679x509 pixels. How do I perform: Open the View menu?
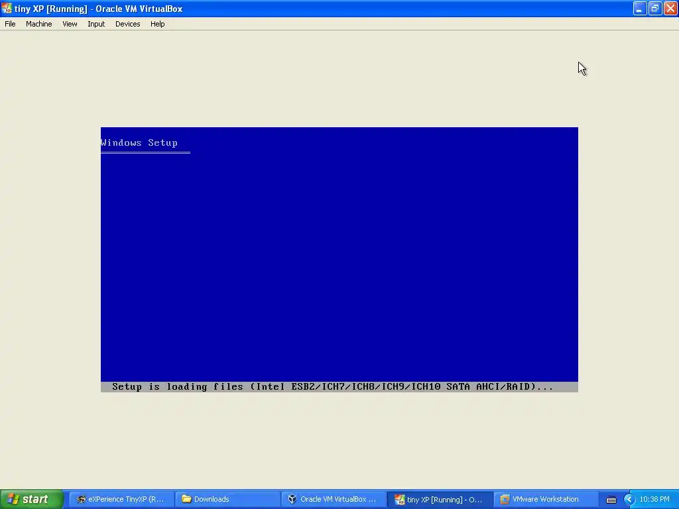(x=70, y=24)
